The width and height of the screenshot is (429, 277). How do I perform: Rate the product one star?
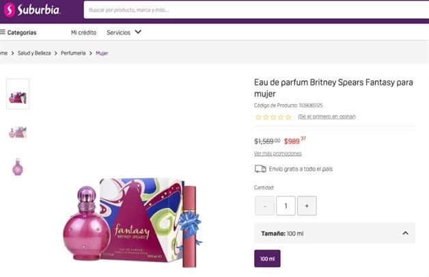(258, 117)
